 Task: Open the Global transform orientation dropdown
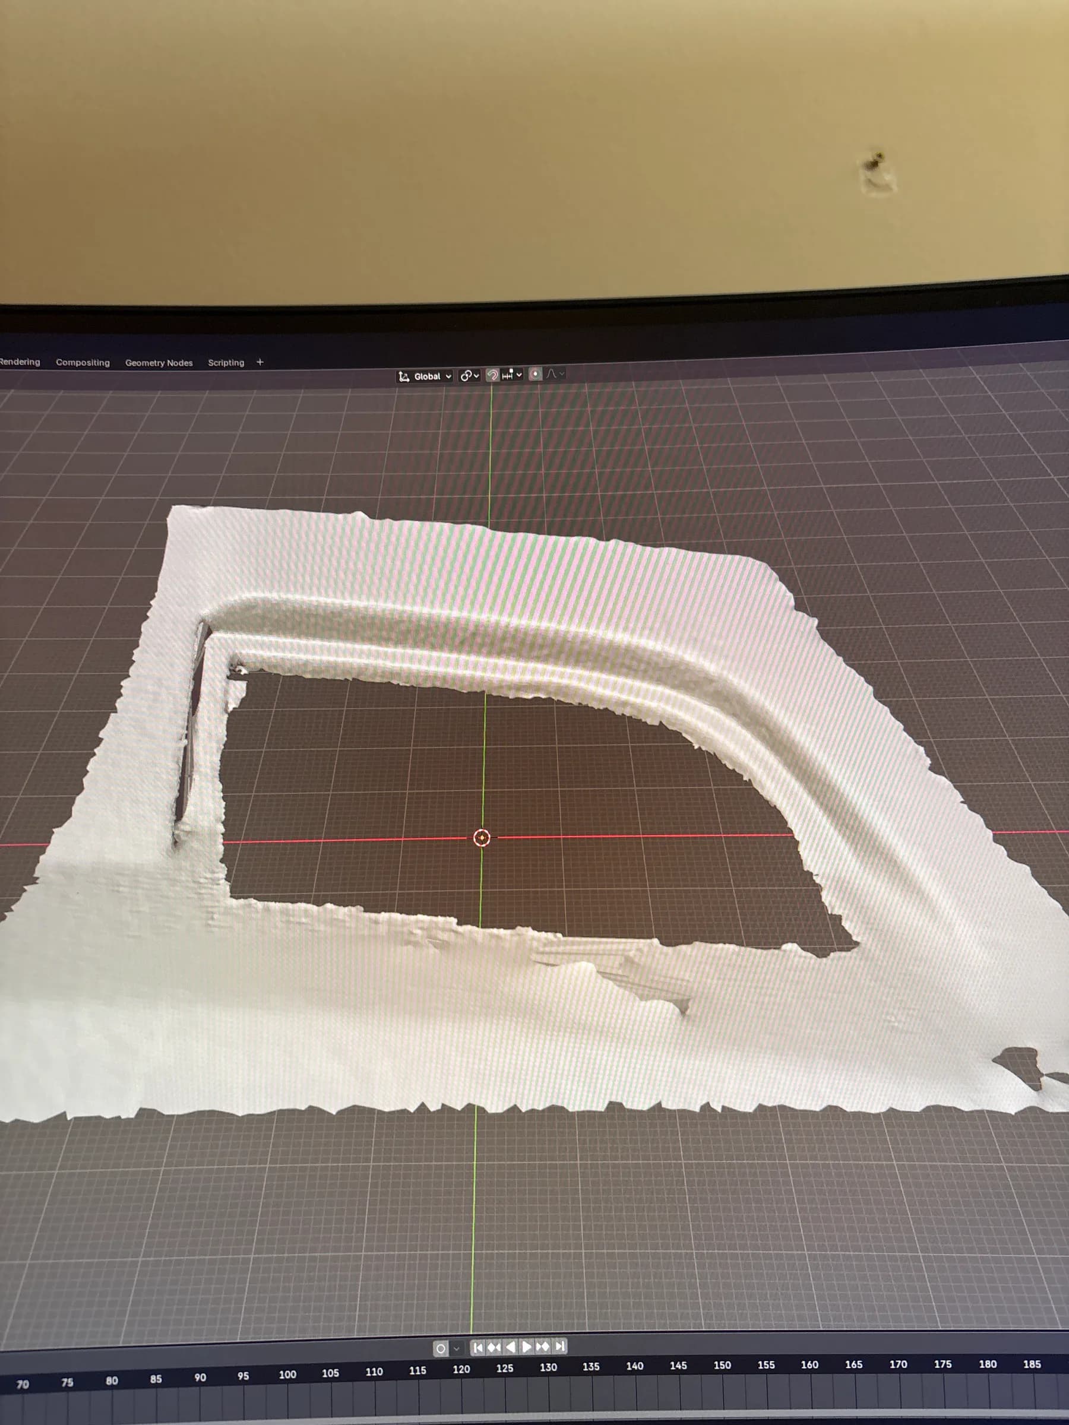click(x=425, y=376)
